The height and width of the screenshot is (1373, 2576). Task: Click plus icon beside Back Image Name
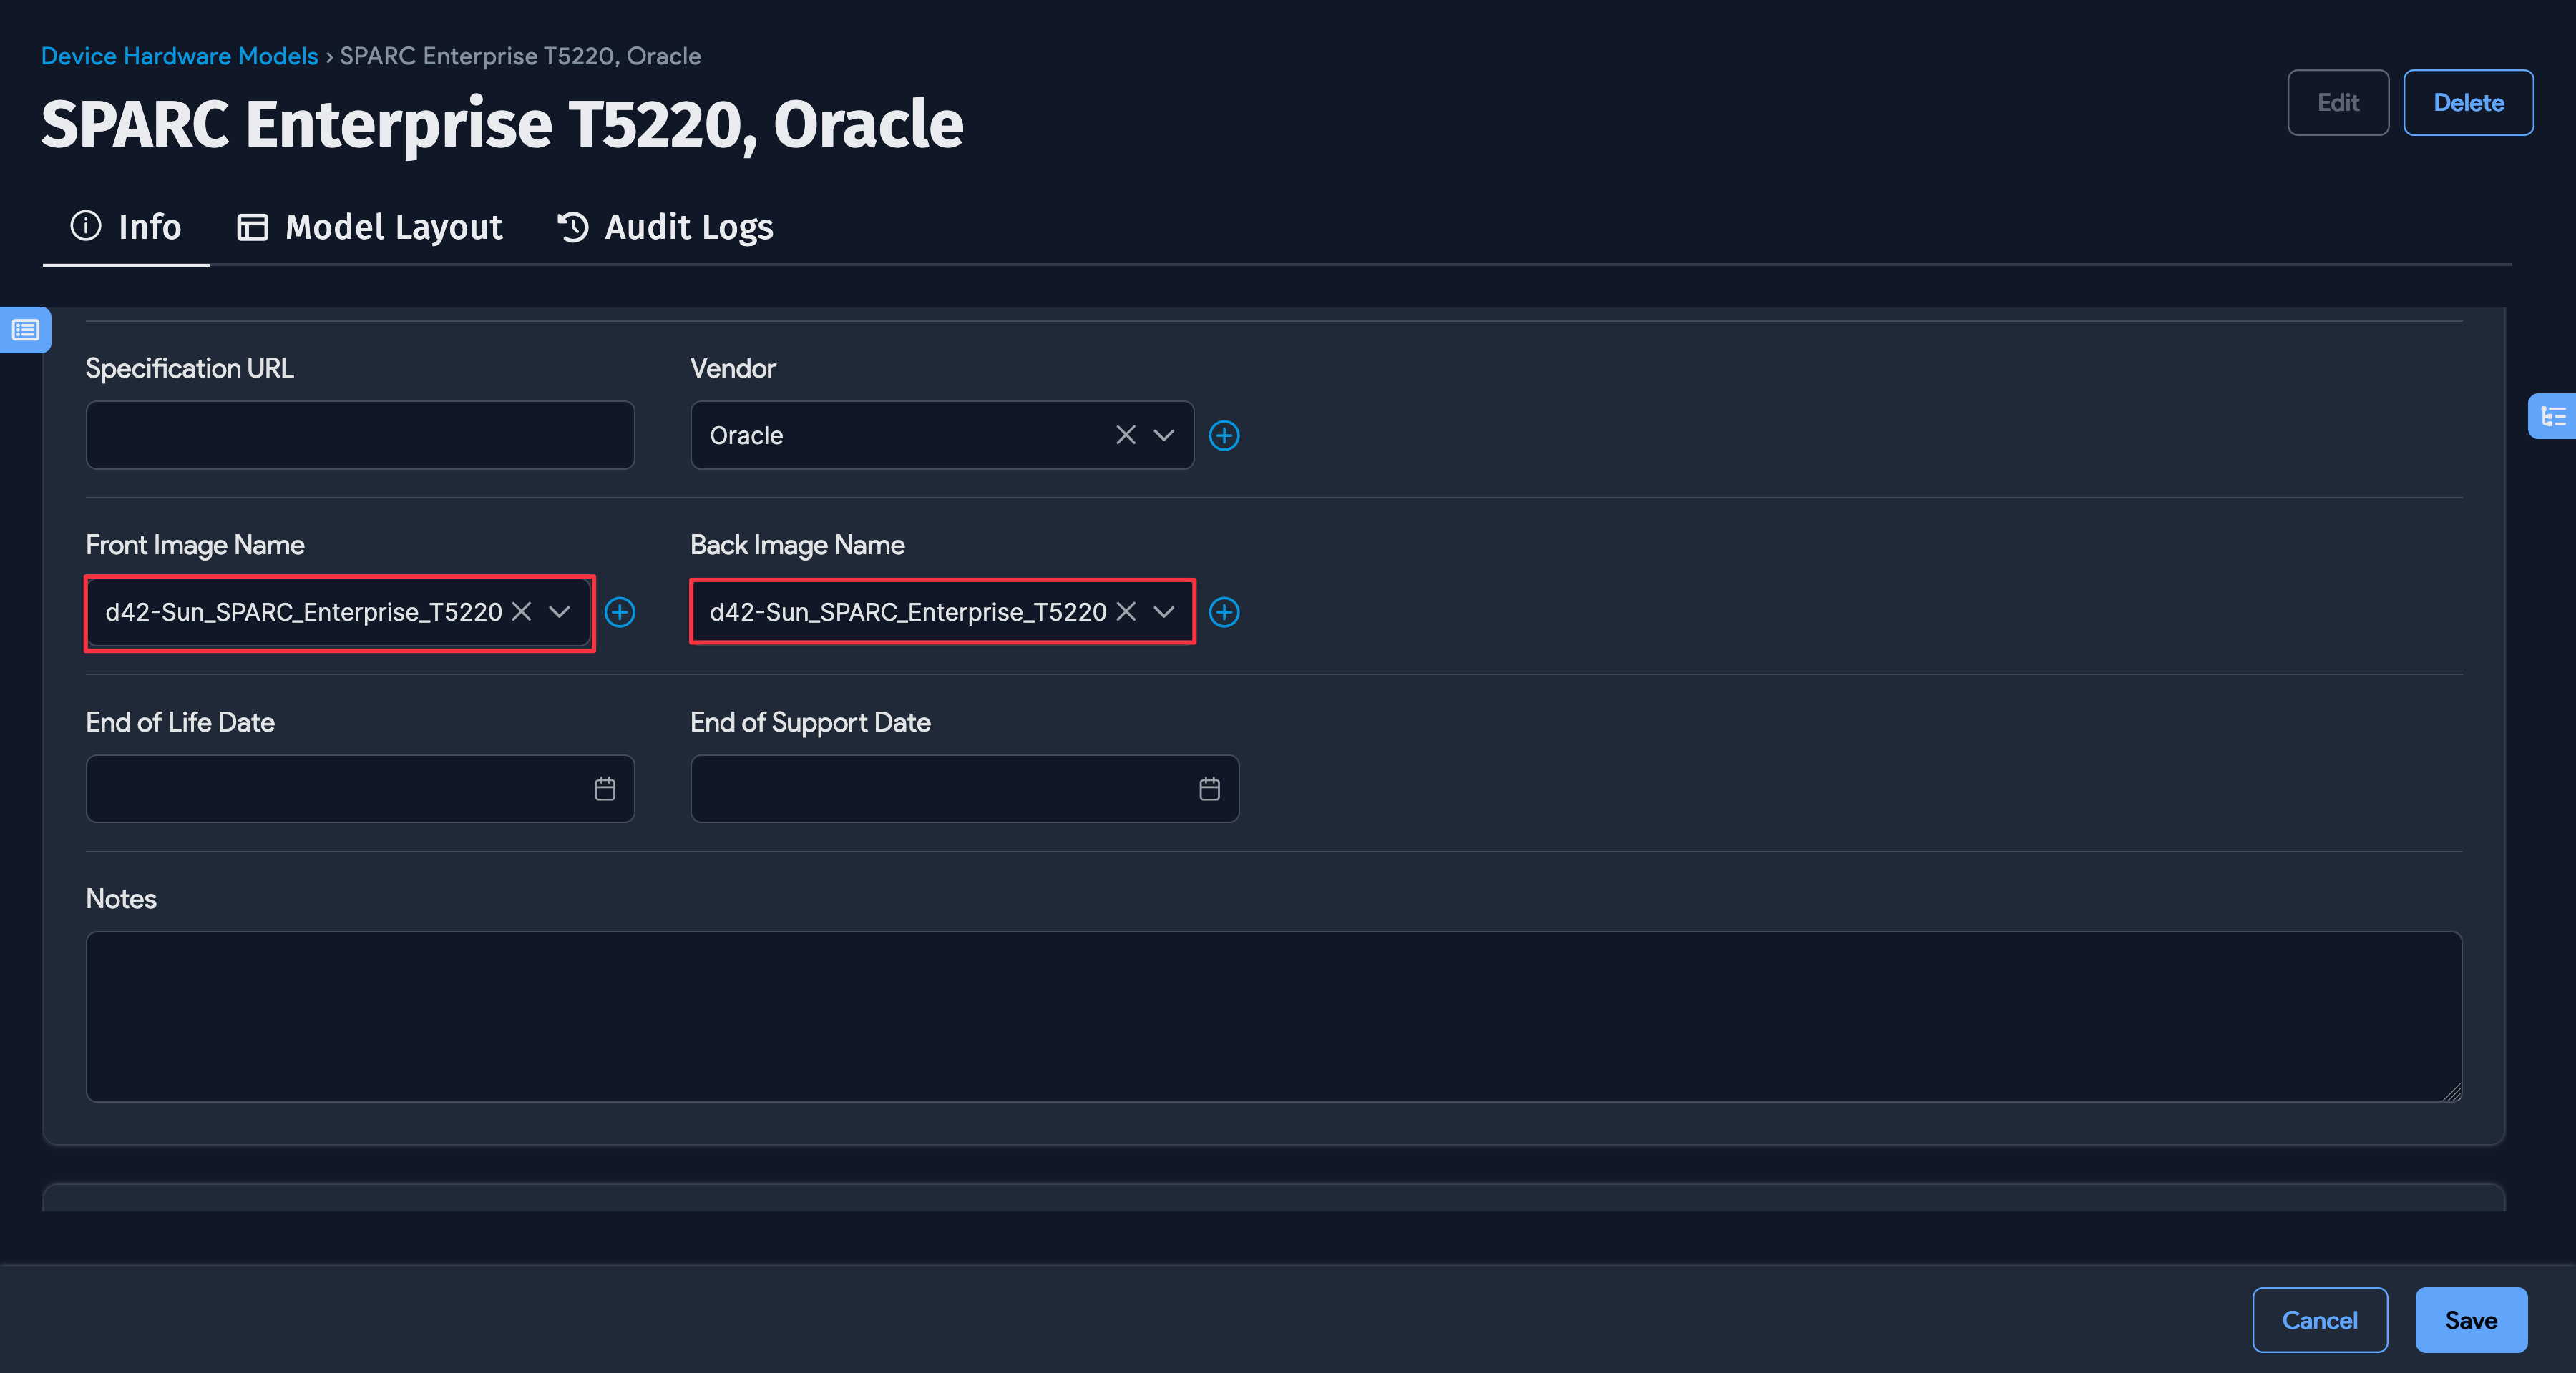pos(1224,613)
